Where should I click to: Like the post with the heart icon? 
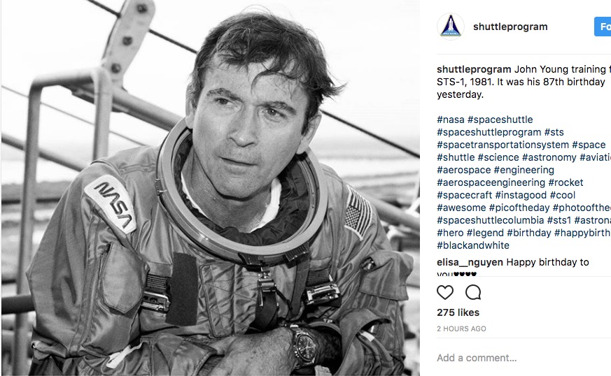(445, 292)
